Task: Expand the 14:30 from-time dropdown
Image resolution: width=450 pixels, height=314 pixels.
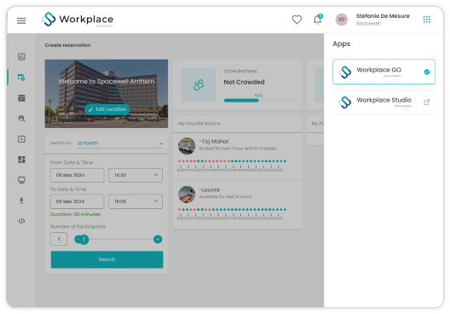Action: [x=136, y=175]
